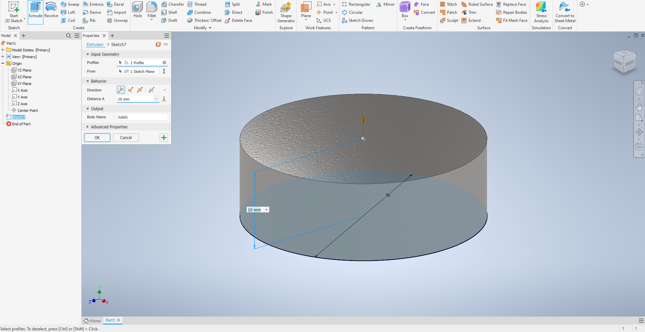Create a work Plane
This screenshot has height=332, width=645.
coord(306,10)
